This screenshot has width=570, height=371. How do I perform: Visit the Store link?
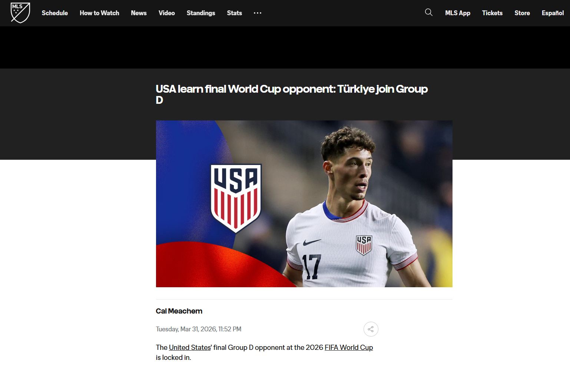click(x=522, y=13)
